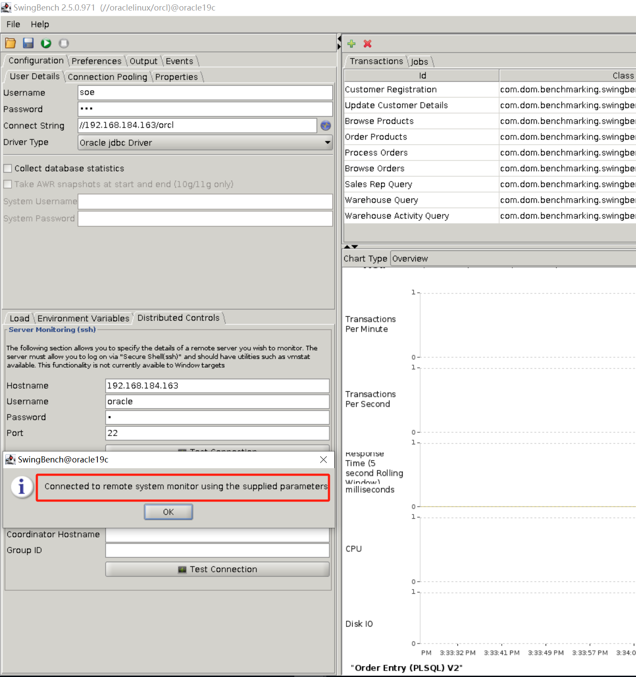Show the Transactions tab
The height and width of the screenshot is (677, 636).
376,61
